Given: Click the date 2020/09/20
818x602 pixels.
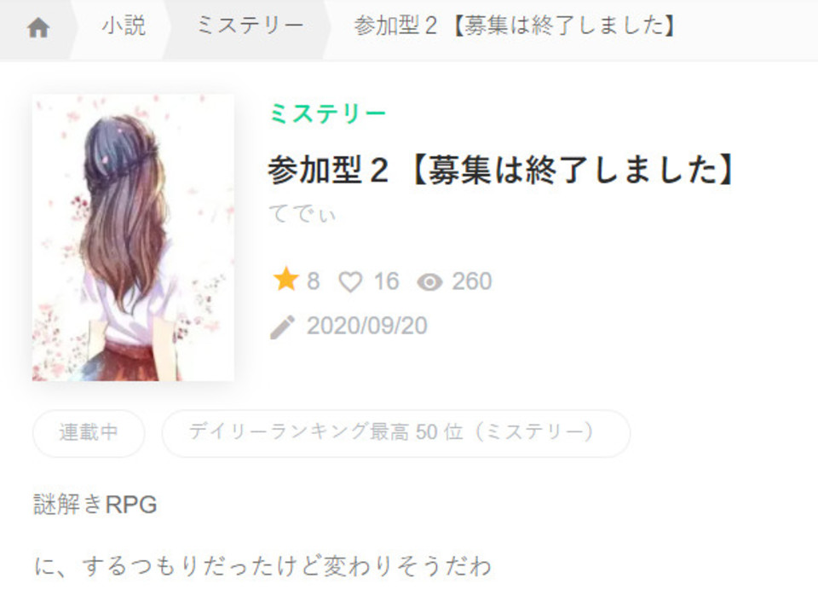Looking at the screenshot, I should click(366, 325).
